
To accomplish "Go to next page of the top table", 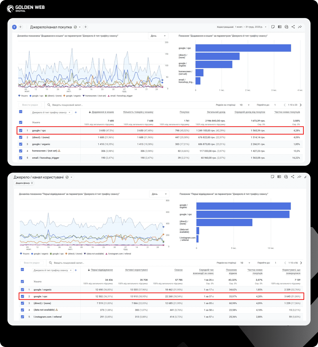I will click(301, 105).
